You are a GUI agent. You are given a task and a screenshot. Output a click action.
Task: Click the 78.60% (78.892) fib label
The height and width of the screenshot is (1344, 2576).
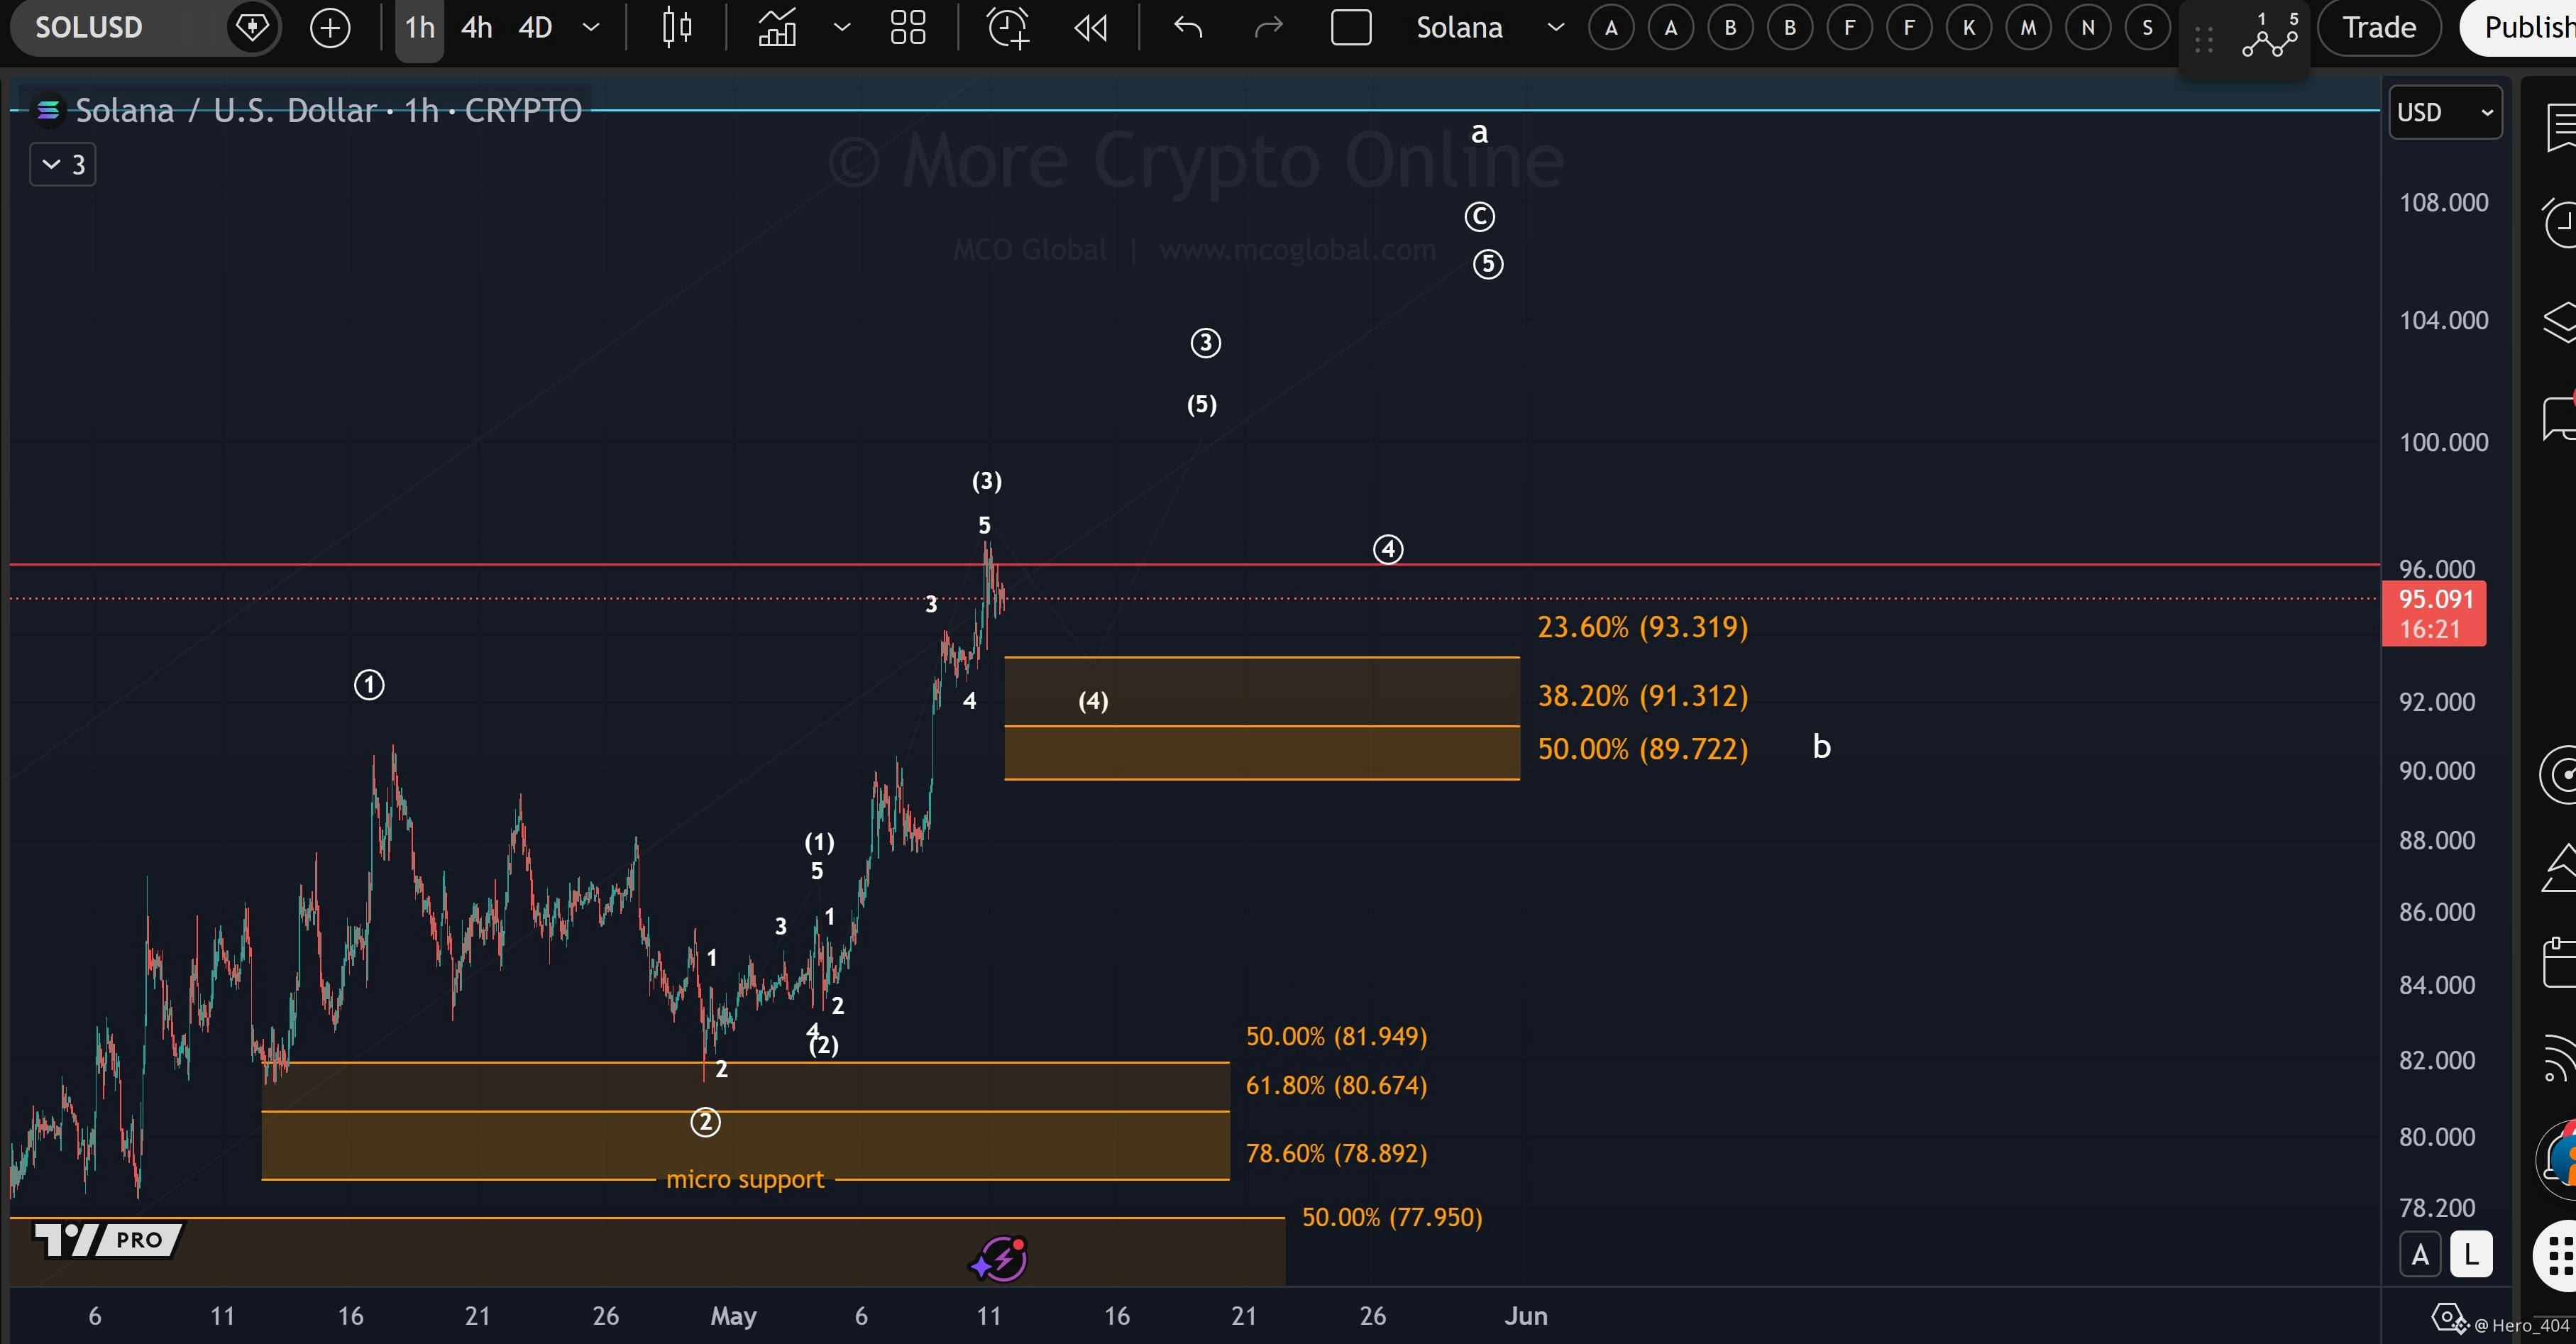pyautogui.click(x=1336, y=1153)
